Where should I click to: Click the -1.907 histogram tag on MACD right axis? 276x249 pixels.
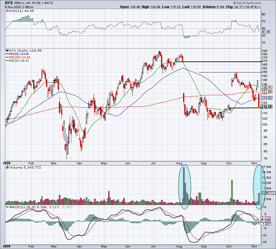[266, 224]
